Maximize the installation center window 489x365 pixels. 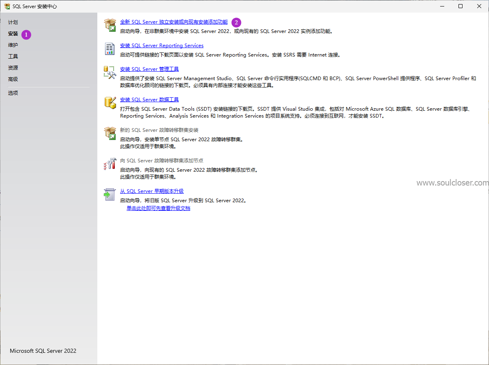coord(460,6)
